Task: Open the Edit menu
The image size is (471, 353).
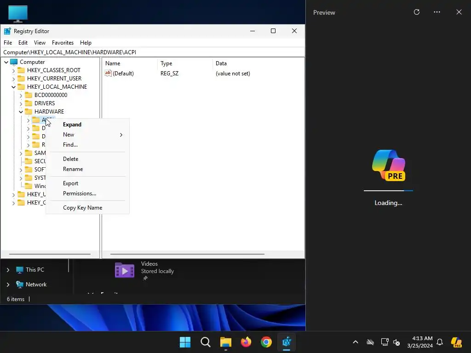Action: [x=23, y=43]
